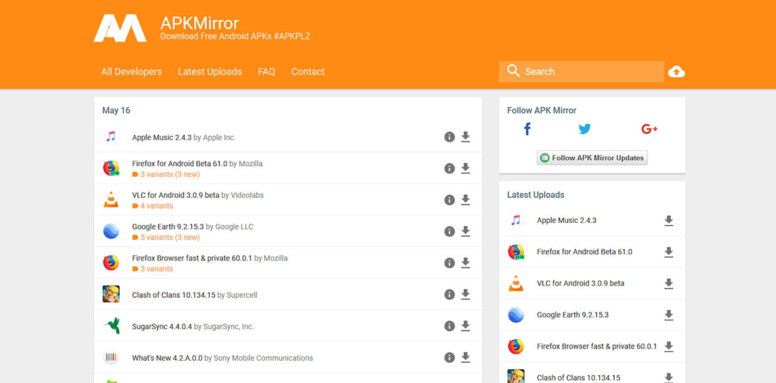Download Apple Music from Latest Uploads sidebar
The width and height of the screenshot is (776, 383).
[x=669, y=221]
